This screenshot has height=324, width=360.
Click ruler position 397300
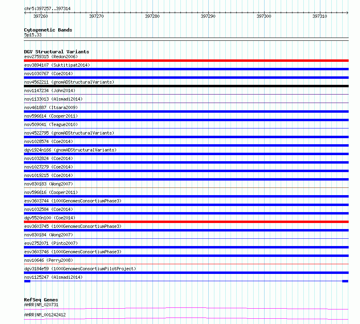click(x=264, y=16)
